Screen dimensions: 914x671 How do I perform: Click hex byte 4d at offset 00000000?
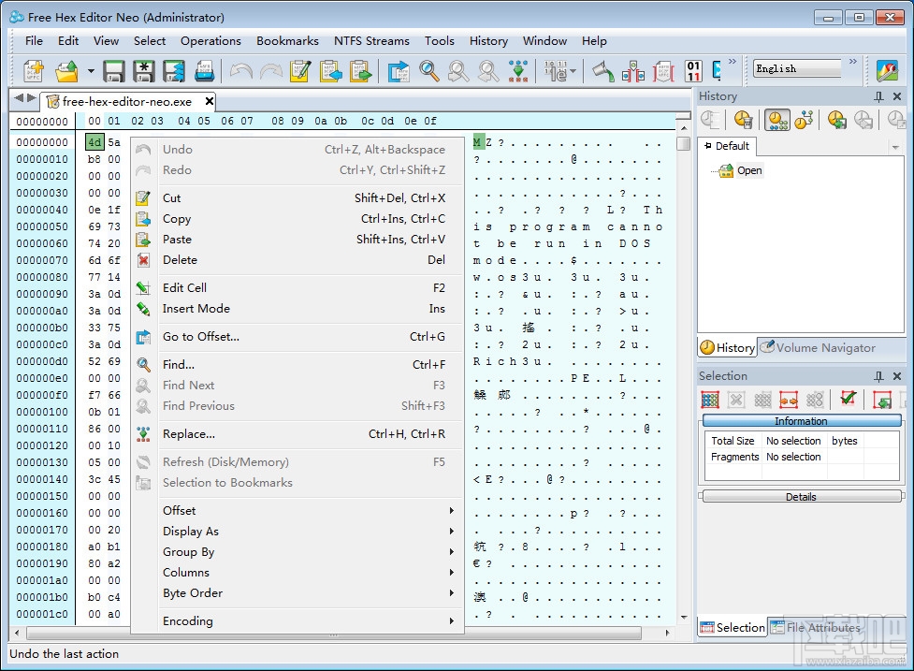(94, 142)
